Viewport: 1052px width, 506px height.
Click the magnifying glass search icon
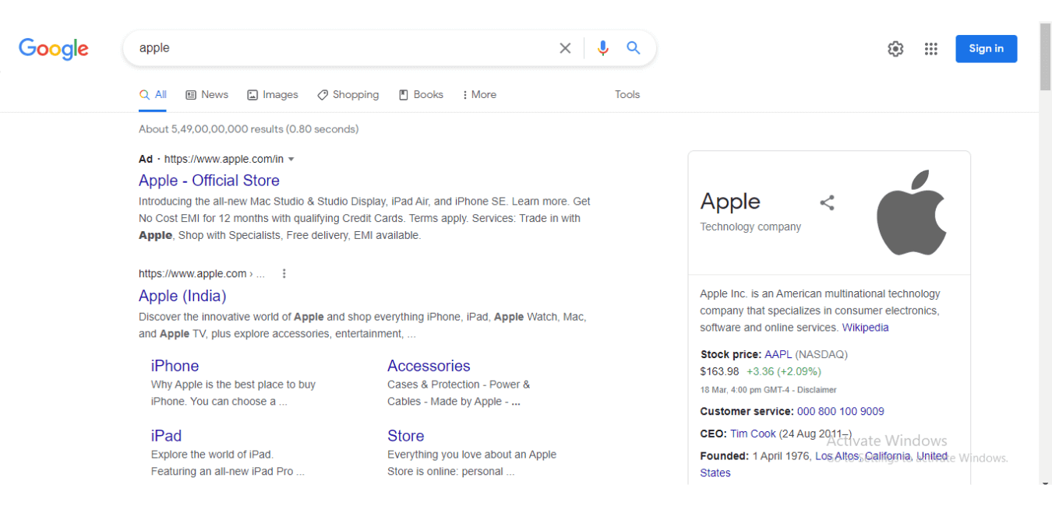click(x=634, y=47)
